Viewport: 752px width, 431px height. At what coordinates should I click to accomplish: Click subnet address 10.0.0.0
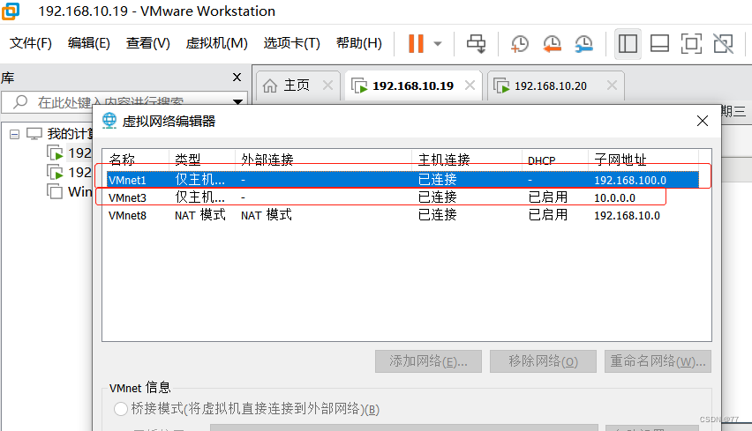pyautogui.click(x=615, y=197)
